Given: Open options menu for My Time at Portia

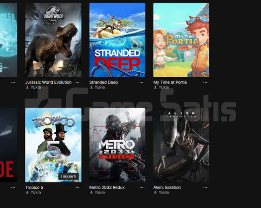Looking at the screenshot, I should (x=205, y=82).
